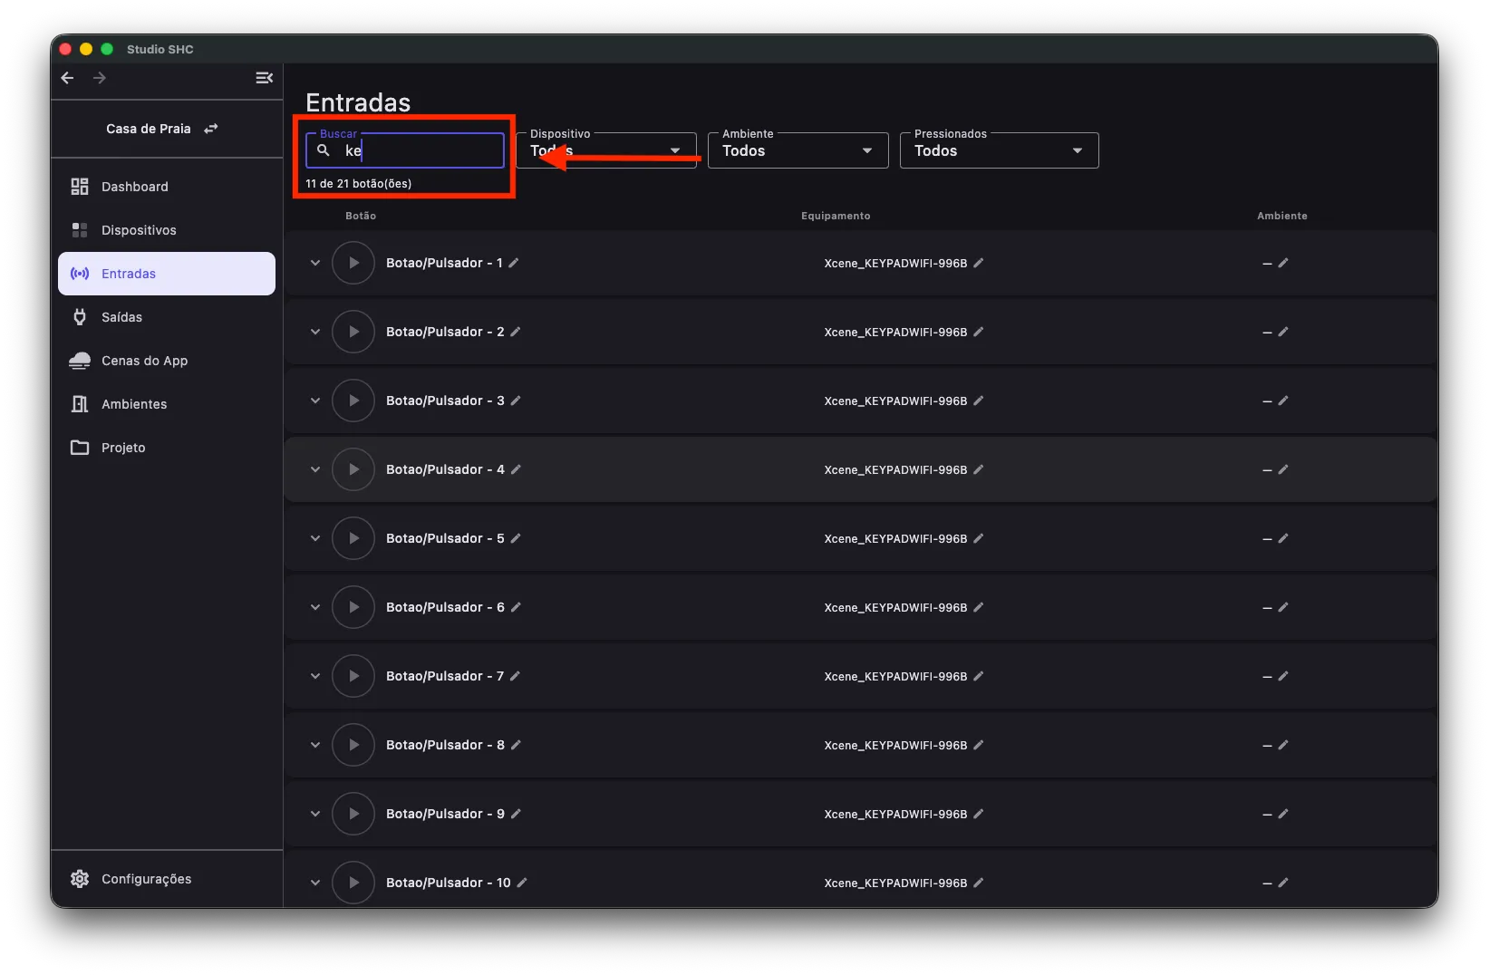Switch project via Casa de Praia swap icon

(x=211, y=129)
